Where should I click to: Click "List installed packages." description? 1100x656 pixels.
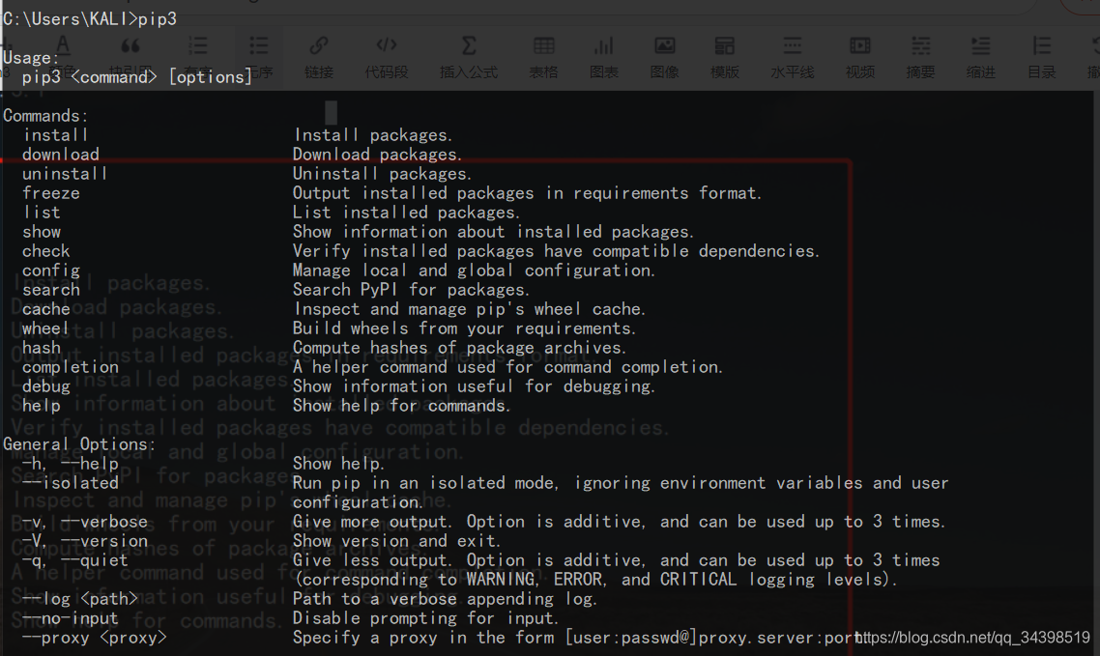[x=406, y=213]
